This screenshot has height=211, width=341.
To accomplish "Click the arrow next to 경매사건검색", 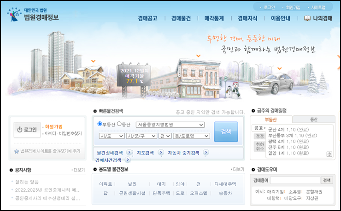I will (128, 160).
